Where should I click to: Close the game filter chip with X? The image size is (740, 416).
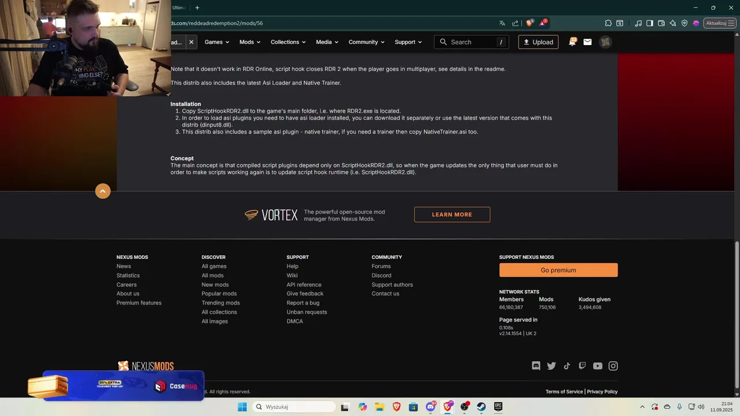pyautogui.click(x=191, y=42)
